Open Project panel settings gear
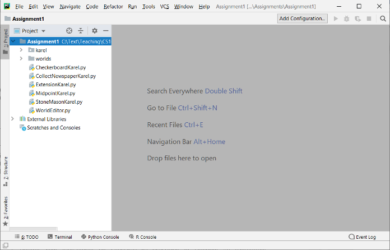The width and height of the screenshot is (390, 250). 94,31
